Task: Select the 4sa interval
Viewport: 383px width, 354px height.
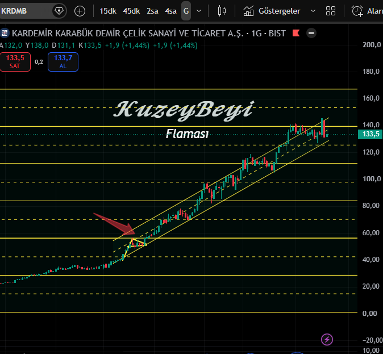Action: [170, 11]
